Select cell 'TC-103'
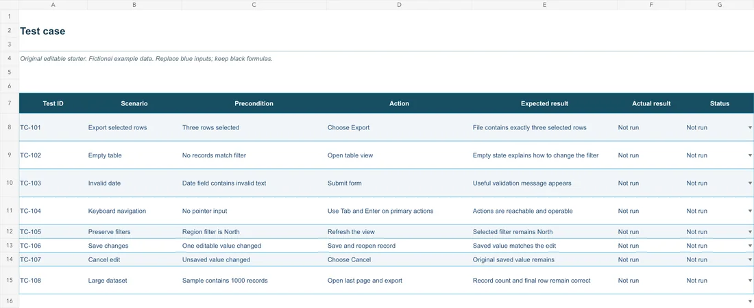 pos(53,183)
